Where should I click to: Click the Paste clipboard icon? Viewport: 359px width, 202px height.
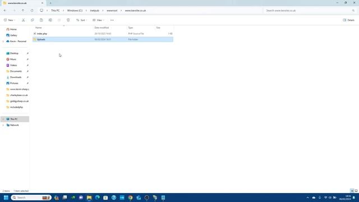pos(41,20)
